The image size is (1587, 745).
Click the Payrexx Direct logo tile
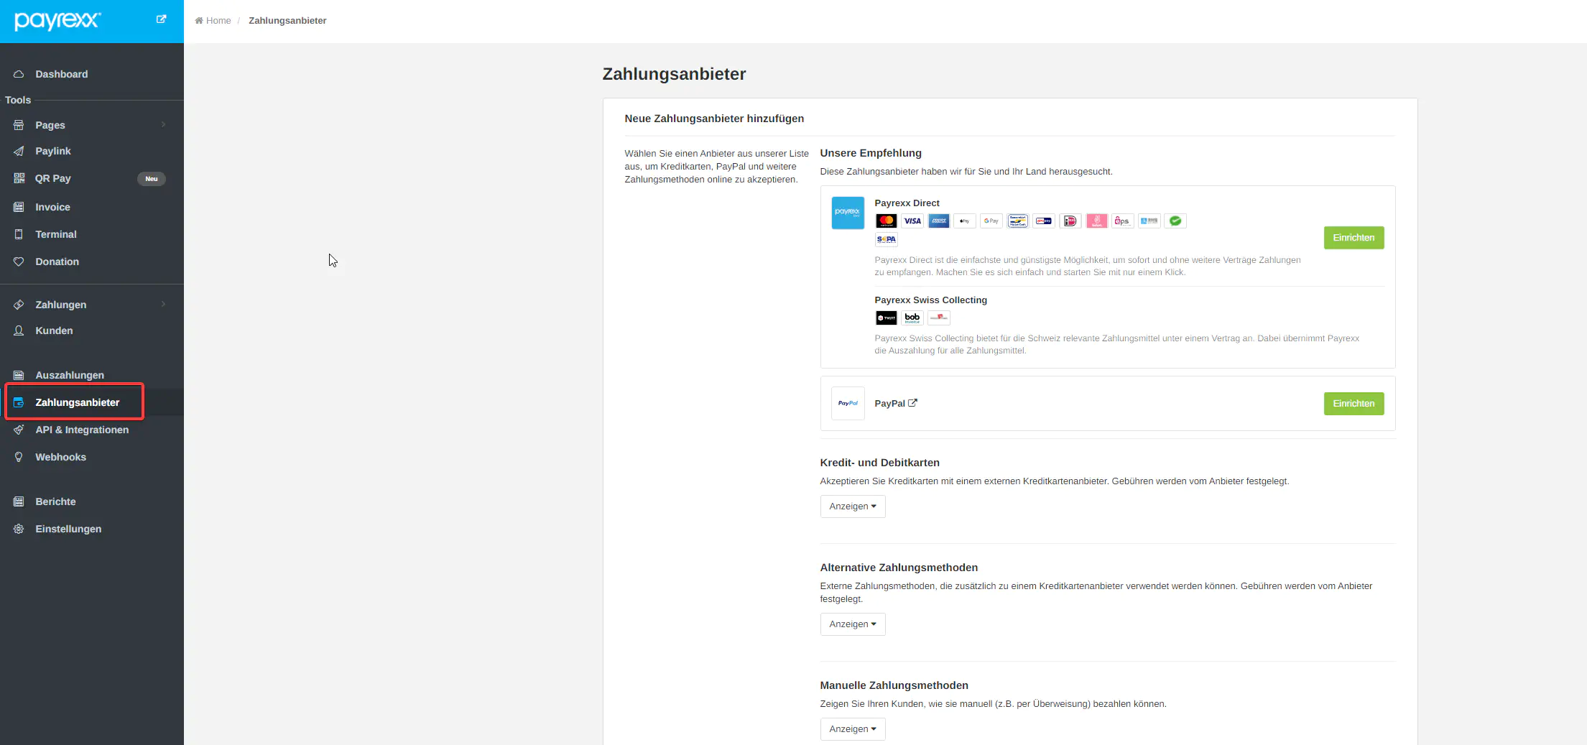(848, 213)
